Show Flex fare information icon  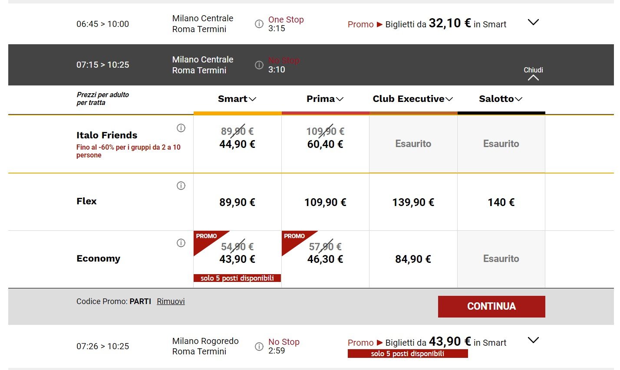point(181,186)
